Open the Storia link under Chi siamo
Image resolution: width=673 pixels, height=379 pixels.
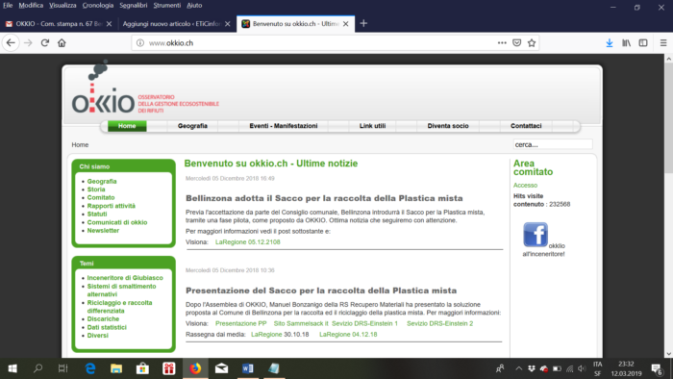96,189
